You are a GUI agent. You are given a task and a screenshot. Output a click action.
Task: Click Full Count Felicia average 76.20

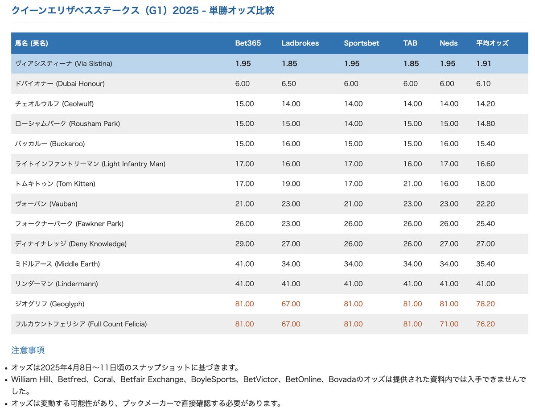coord(486,324)
